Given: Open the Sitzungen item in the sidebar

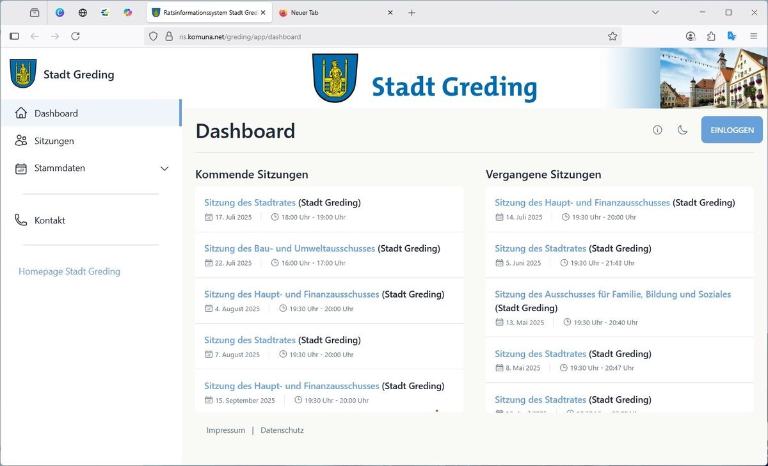Looking at the screenshot, I should (90, 141).
